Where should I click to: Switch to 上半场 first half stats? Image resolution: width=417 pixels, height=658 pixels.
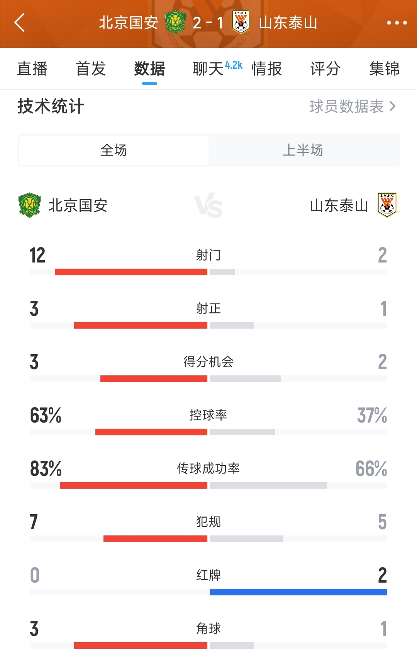303,150
